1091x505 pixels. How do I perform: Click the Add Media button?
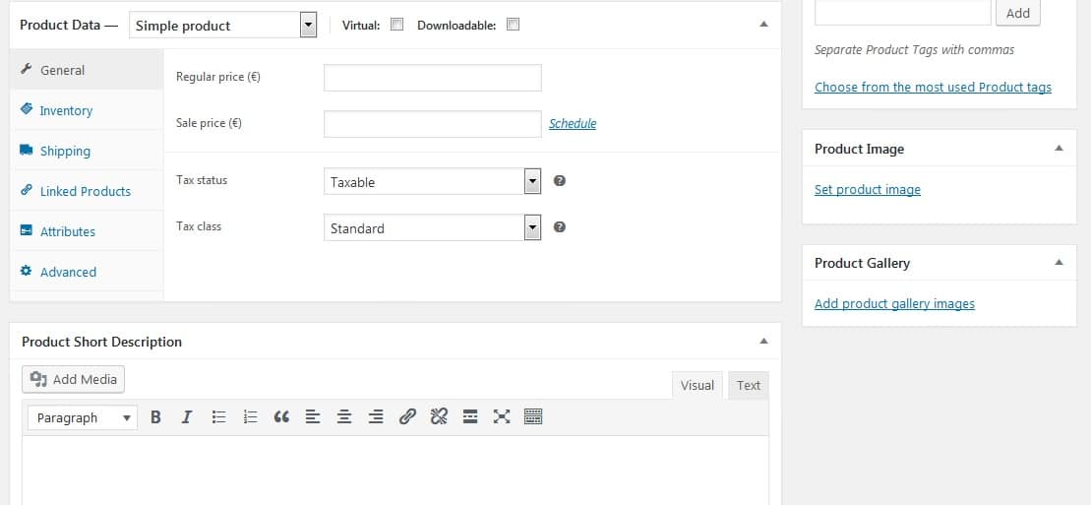(x=74, y=380)
